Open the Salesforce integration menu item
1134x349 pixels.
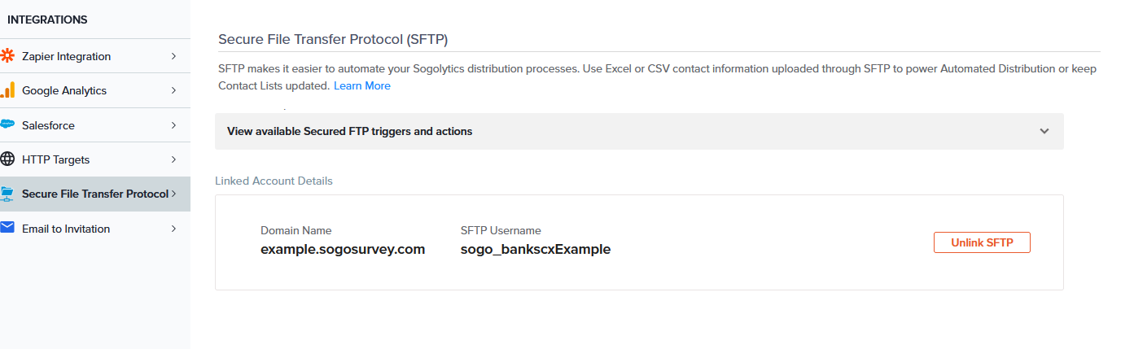[x=48, y=125]
